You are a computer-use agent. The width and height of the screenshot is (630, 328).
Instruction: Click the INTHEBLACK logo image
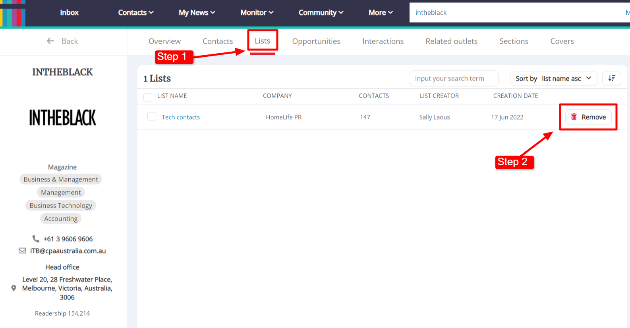click(x=62, y=118)
